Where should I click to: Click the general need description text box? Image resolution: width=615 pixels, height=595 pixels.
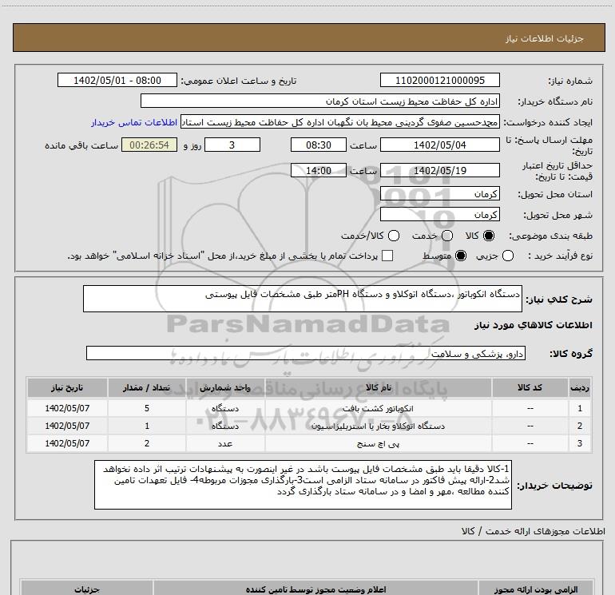(x=303, y=299)
